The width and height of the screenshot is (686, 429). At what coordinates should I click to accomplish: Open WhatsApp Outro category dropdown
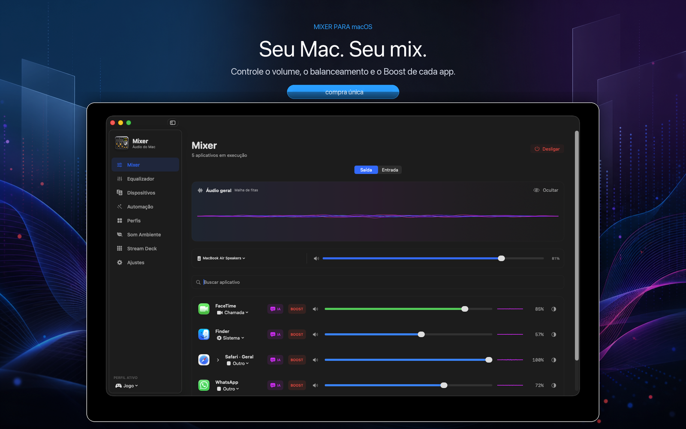(x=228, y=389)
